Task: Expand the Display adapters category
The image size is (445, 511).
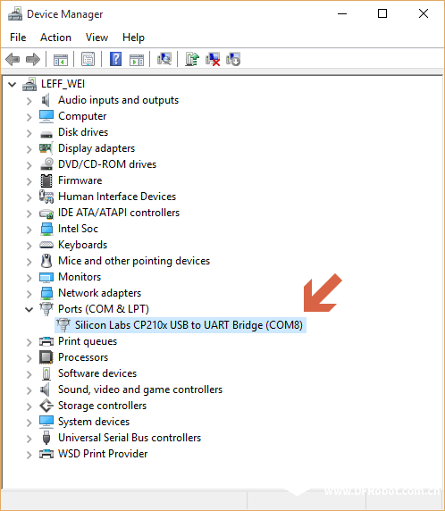Action: (29, 149)
